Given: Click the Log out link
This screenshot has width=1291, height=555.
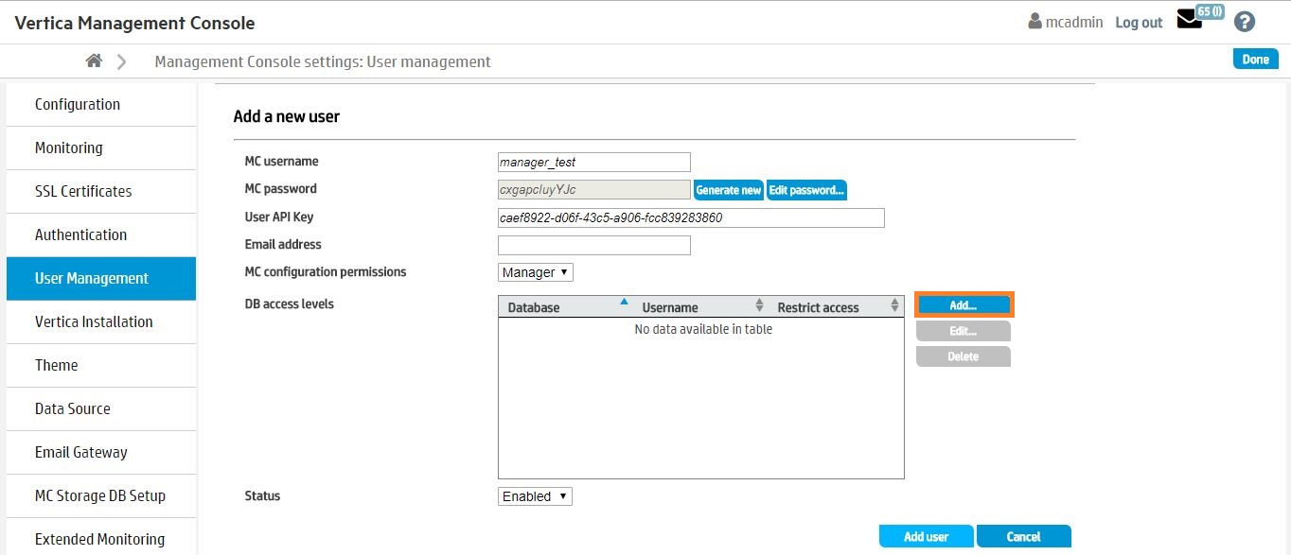Looking at the screenshot, I should [x=1139, y=22].
